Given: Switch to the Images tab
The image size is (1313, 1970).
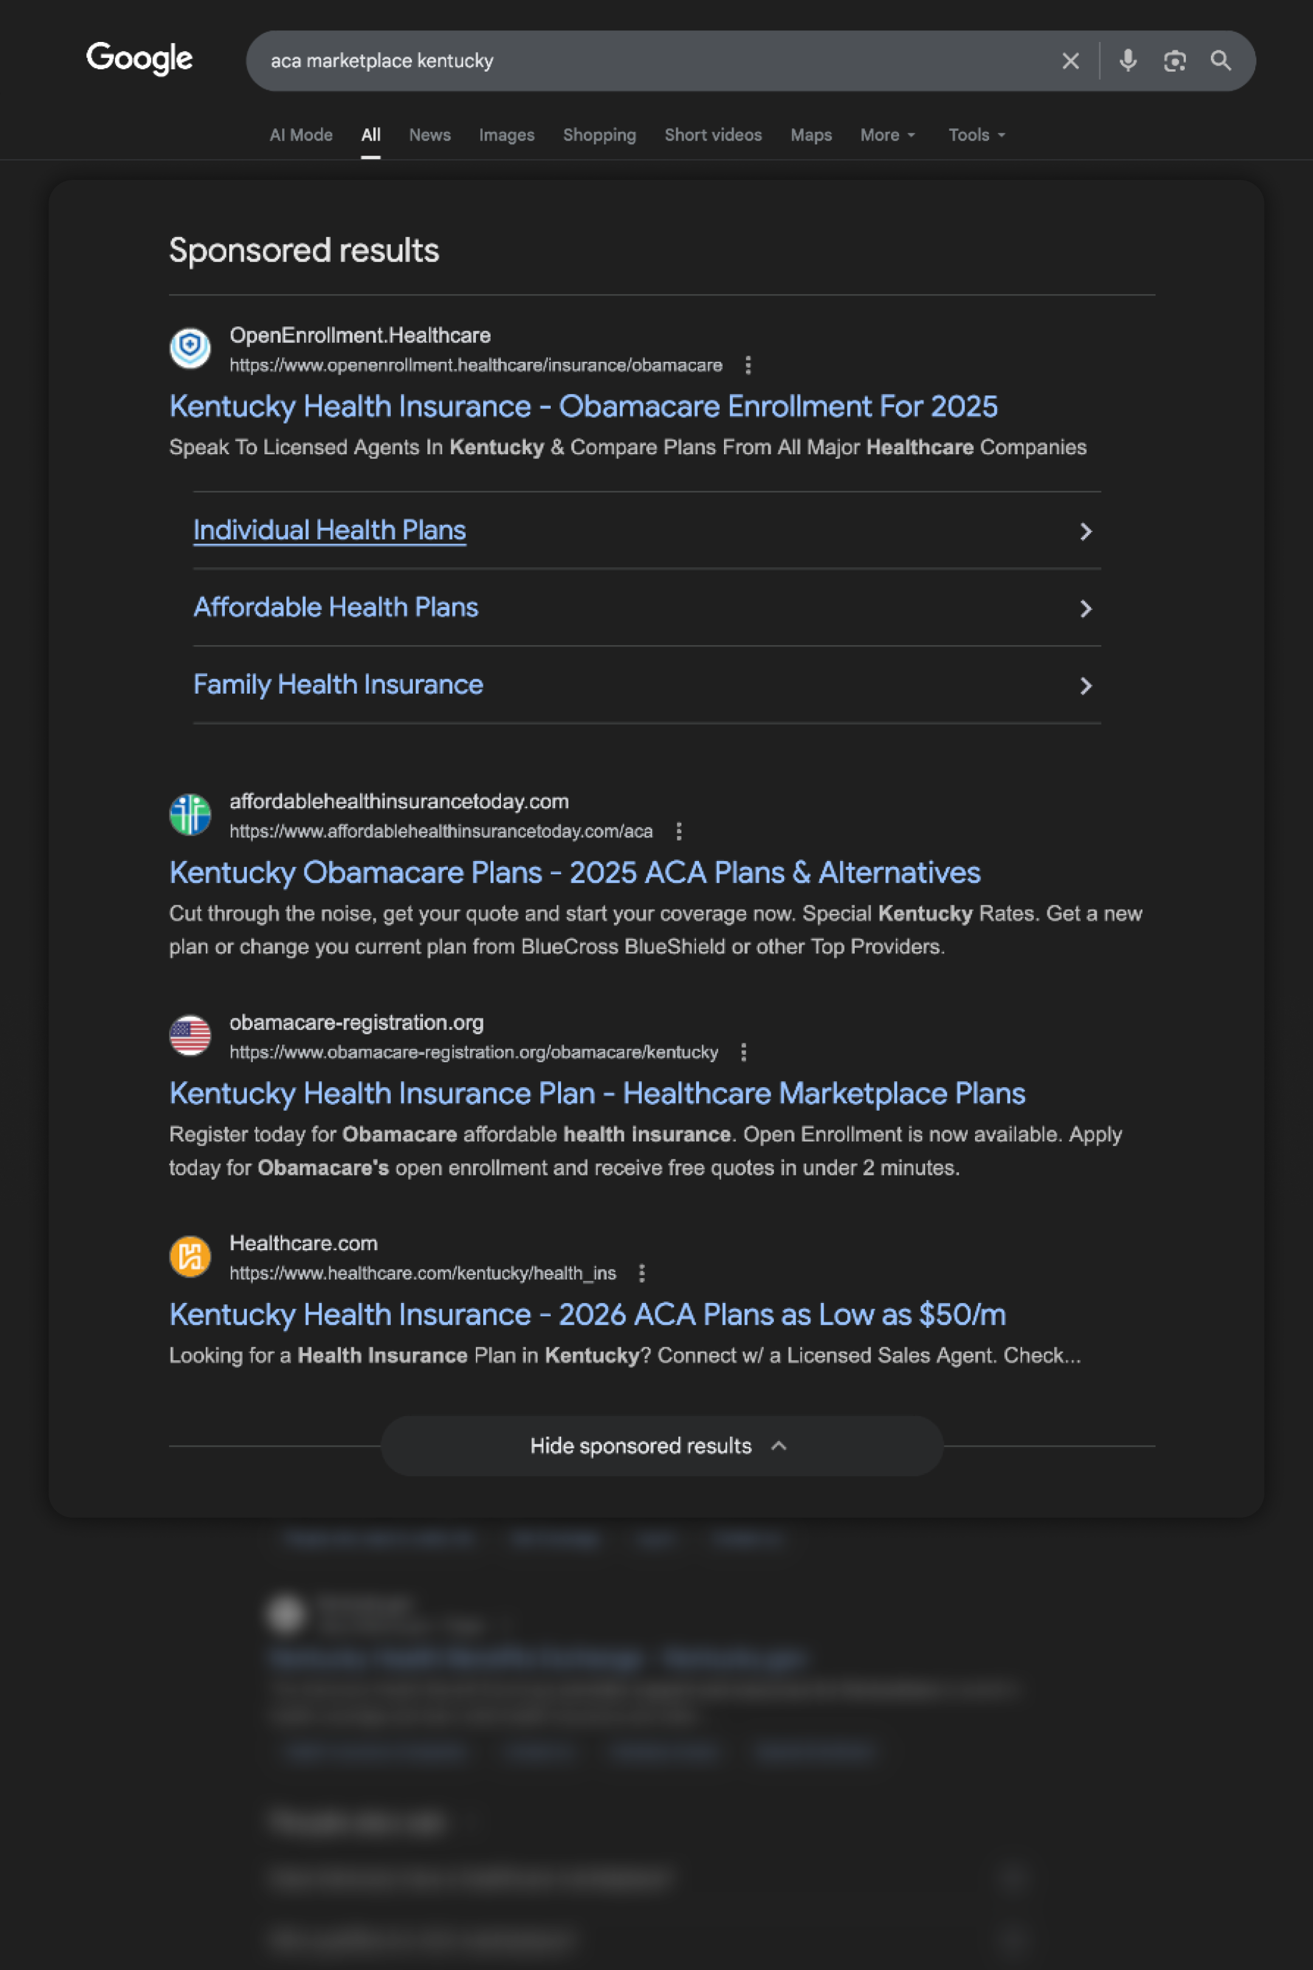Looking at the screenshot, I should pos(506,135).
